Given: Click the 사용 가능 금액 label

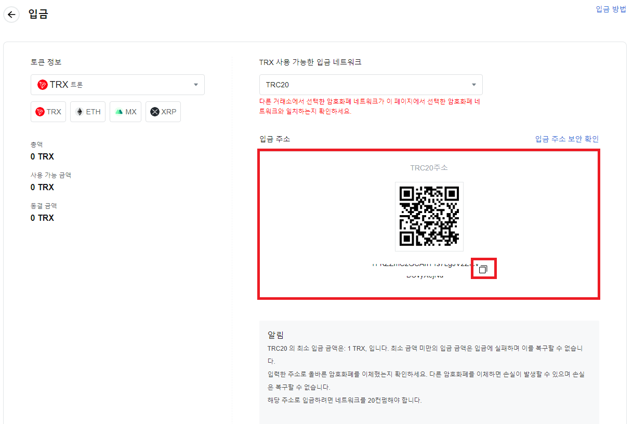Looking at the screenshot, I should point(51,175).
